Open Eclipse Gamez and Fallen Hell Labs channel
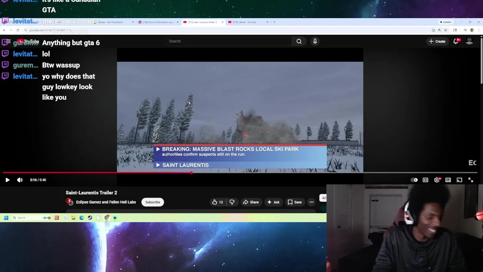Screen dimensions: 483x272 pyautogui.click(x=106, y=202)
